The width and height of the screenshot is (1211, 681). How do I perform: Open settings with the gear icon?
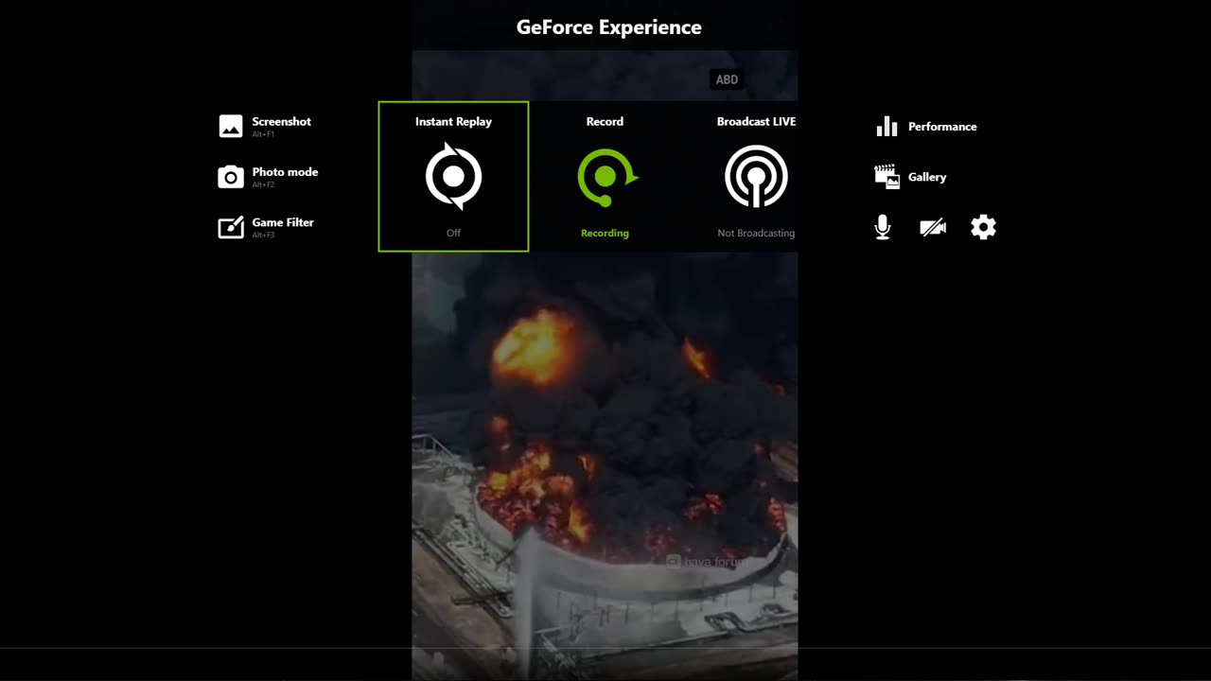(983, 227)
